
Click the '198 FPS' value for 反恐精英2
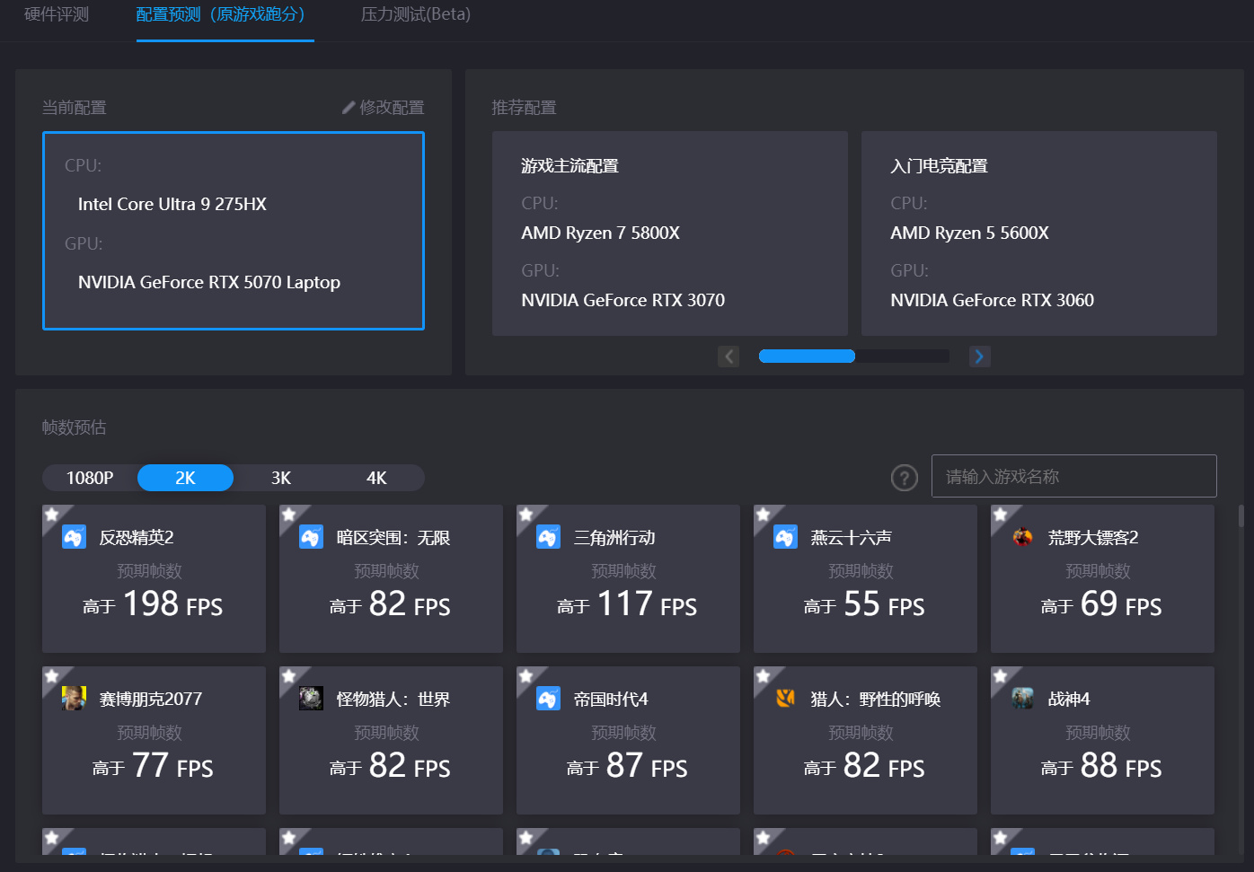172,604
